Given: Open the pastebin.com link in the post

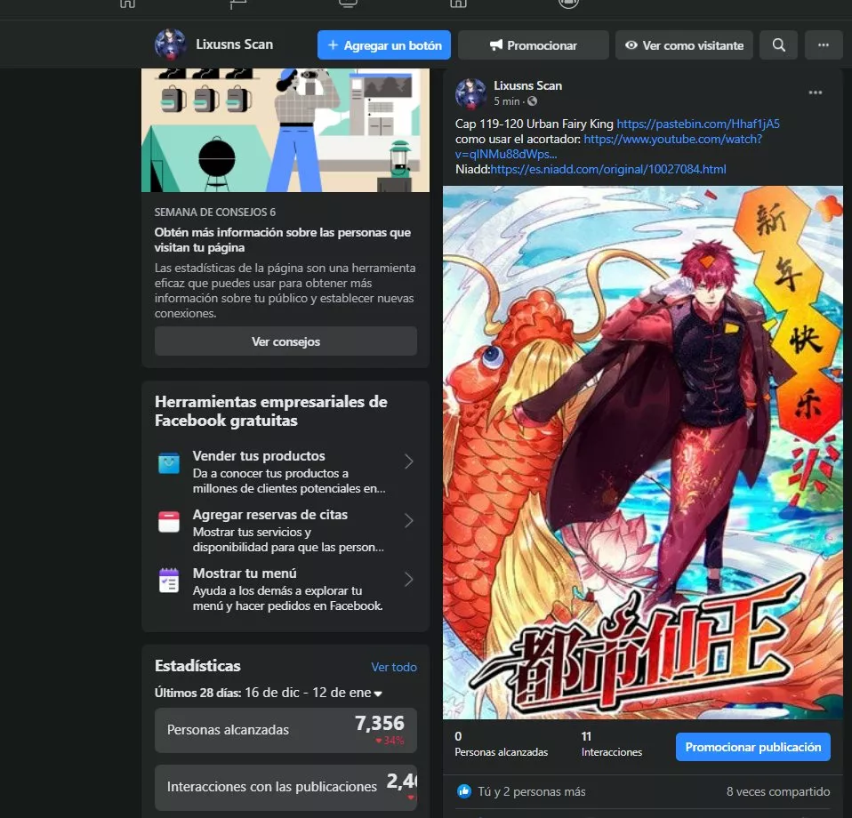Looking at the screenshot, I should click(698, 124).
